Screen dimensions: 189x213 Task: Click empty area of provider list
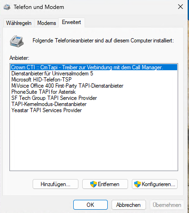click(94, 141)
